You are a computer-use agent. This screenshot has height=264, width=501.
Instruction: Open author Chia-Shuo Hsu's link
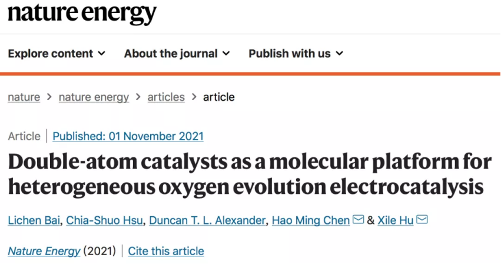[x=104, y=220]
